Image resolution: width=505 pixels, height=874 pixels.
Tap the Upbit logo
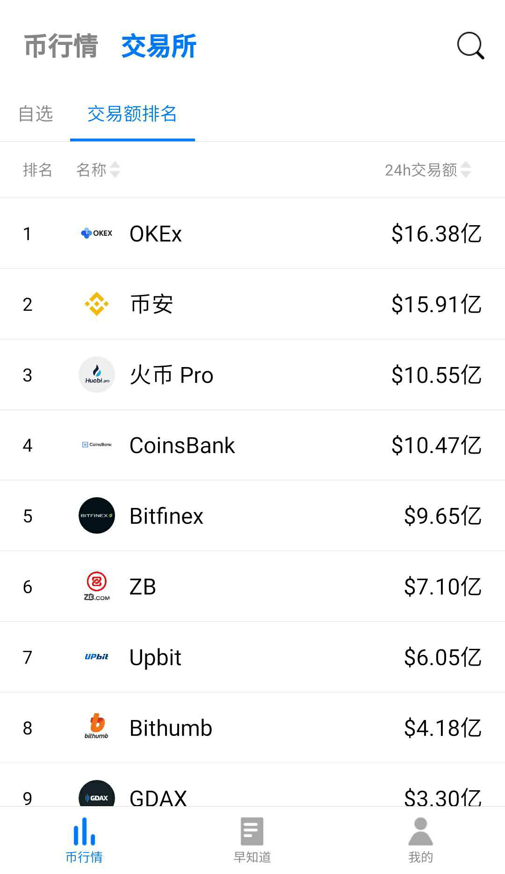[97, 657]
